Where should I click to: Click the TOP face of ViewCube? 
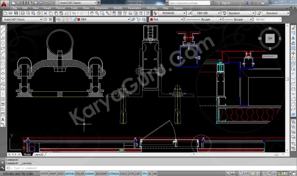[270, 38]
